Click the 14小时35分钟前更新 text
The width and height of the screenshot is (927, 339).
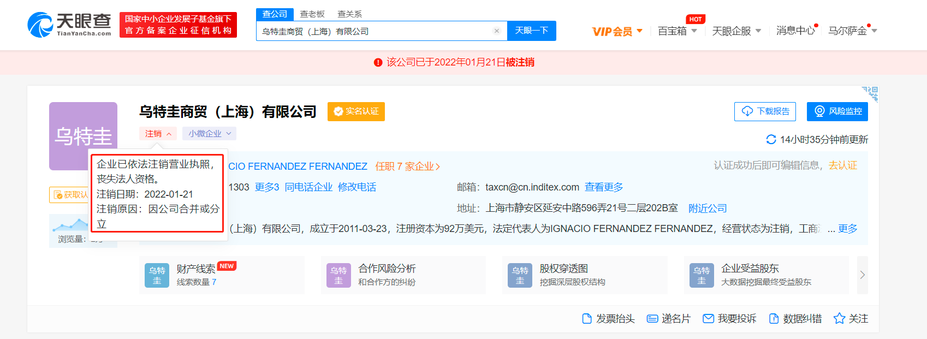pos(824,140)
